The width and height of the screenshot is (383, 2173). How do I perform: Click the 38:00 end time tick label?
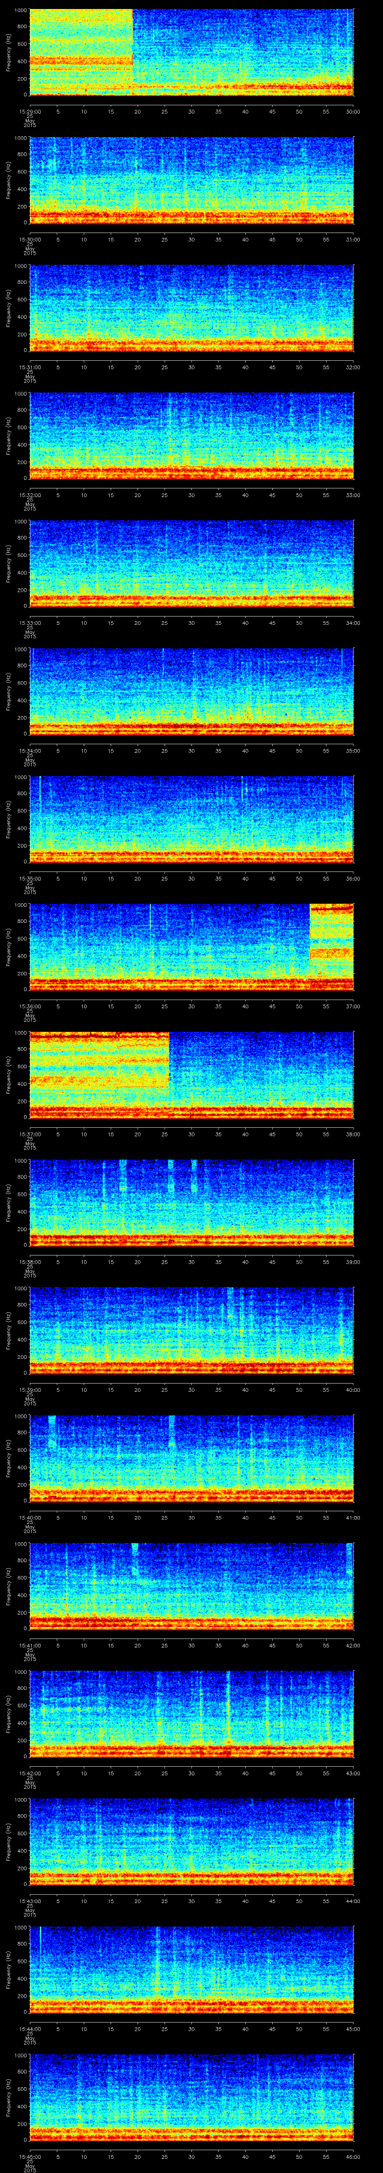(x=353, y=1134)
